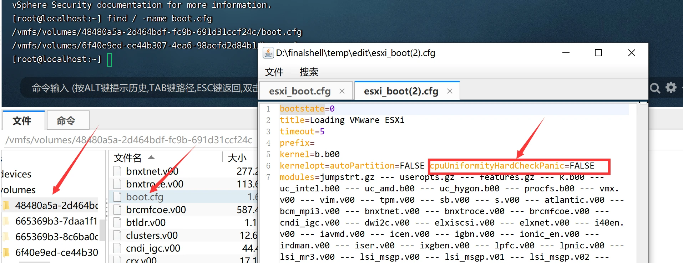The width and height of the screenshot is (683, 263).
Task: Click file icon of boot.cfg
Action: click(x=117, y=197)
